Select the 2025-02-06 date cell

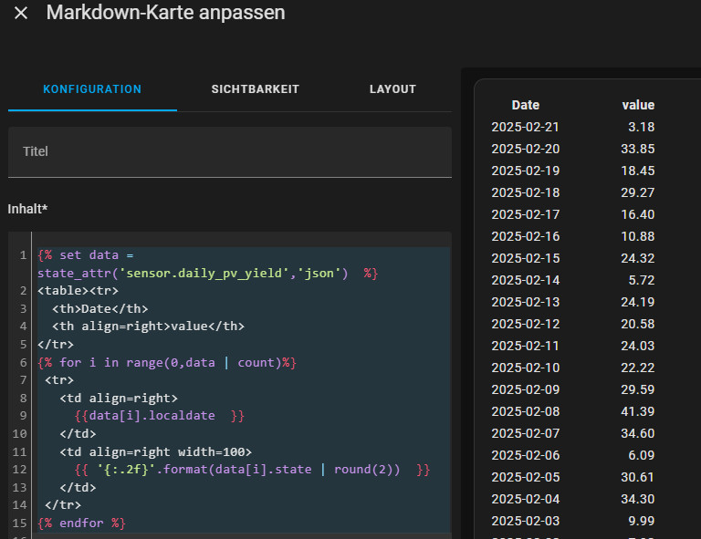tap(526, 455)
